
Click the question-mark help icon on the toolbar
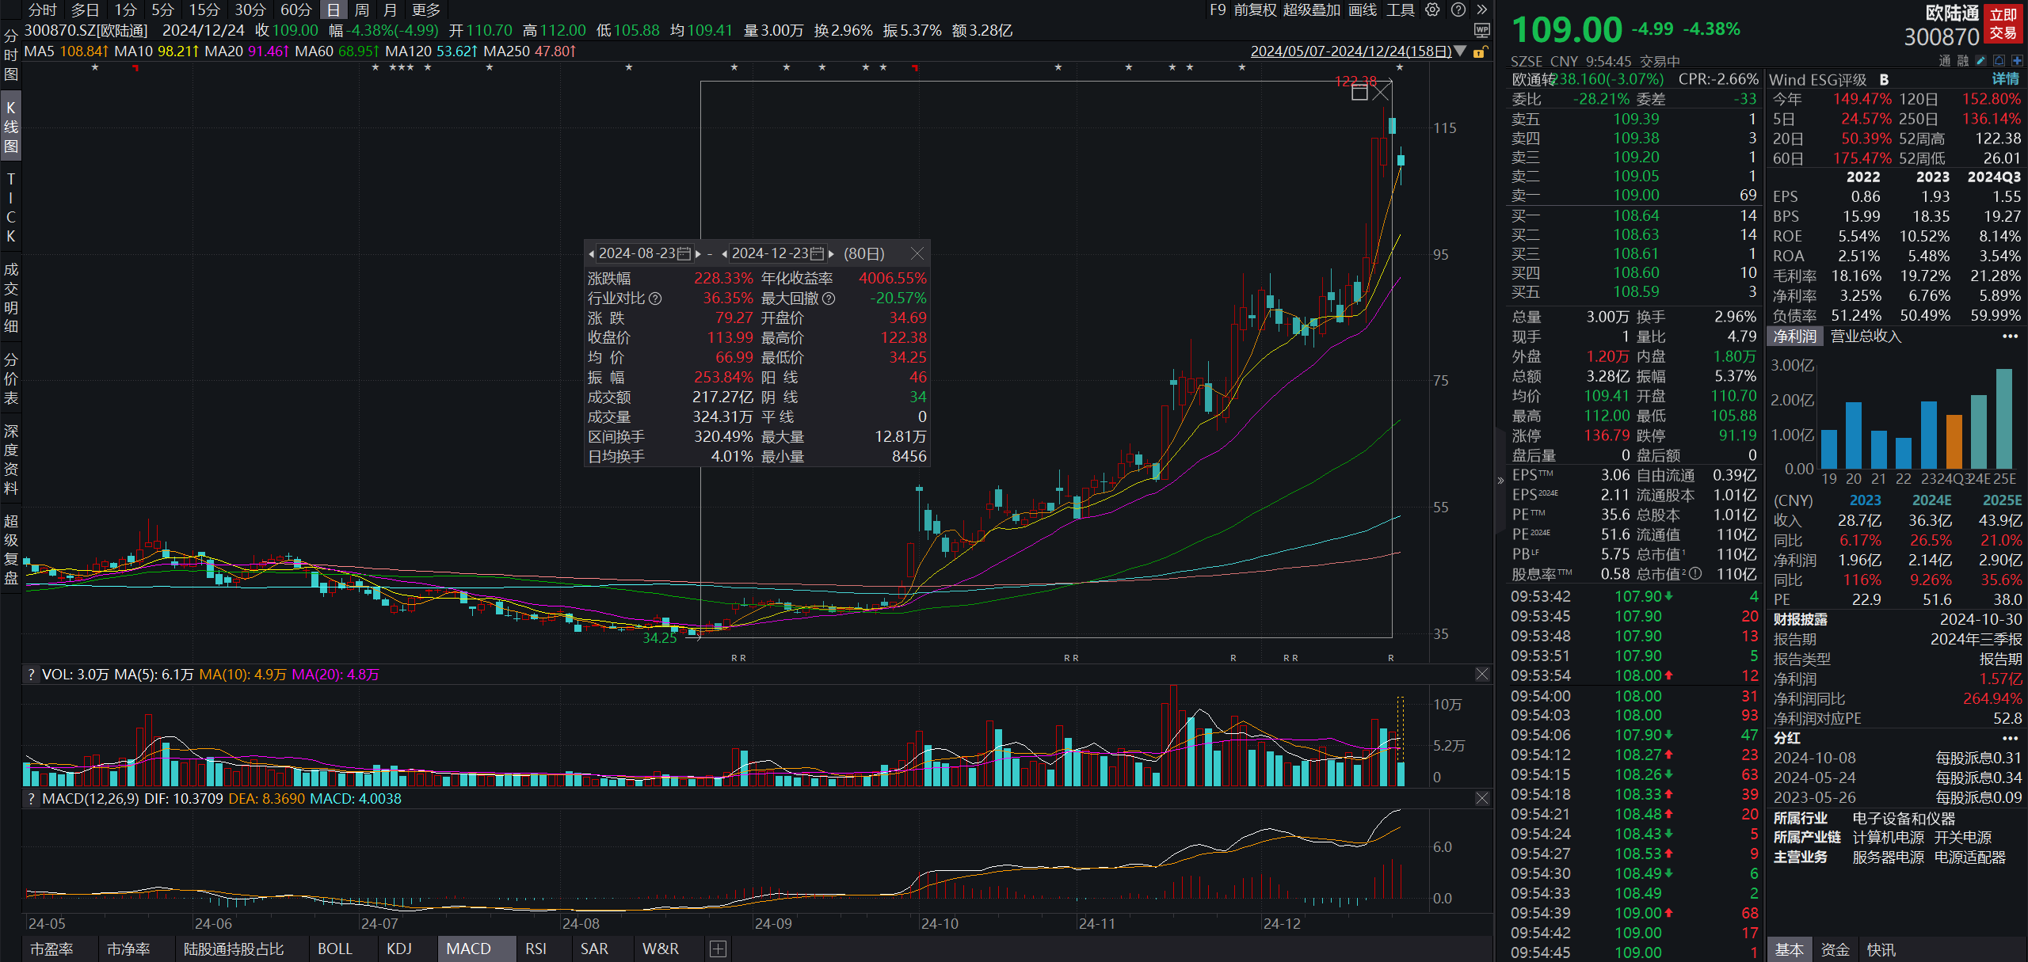1458,10
